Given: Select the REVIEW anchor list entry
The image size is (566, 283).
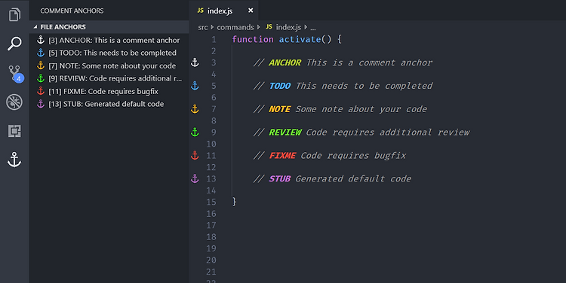Looking at the screenshot, I should [109, 78].
